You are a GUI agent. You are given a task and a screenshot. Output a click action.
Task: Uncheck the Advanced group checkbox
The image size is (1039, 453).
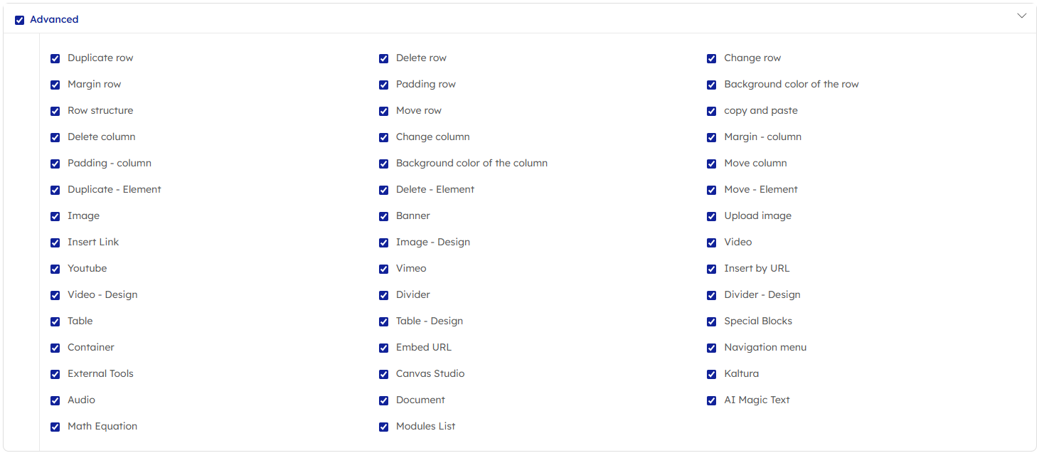pyautogui.click(x=20, y=20)
